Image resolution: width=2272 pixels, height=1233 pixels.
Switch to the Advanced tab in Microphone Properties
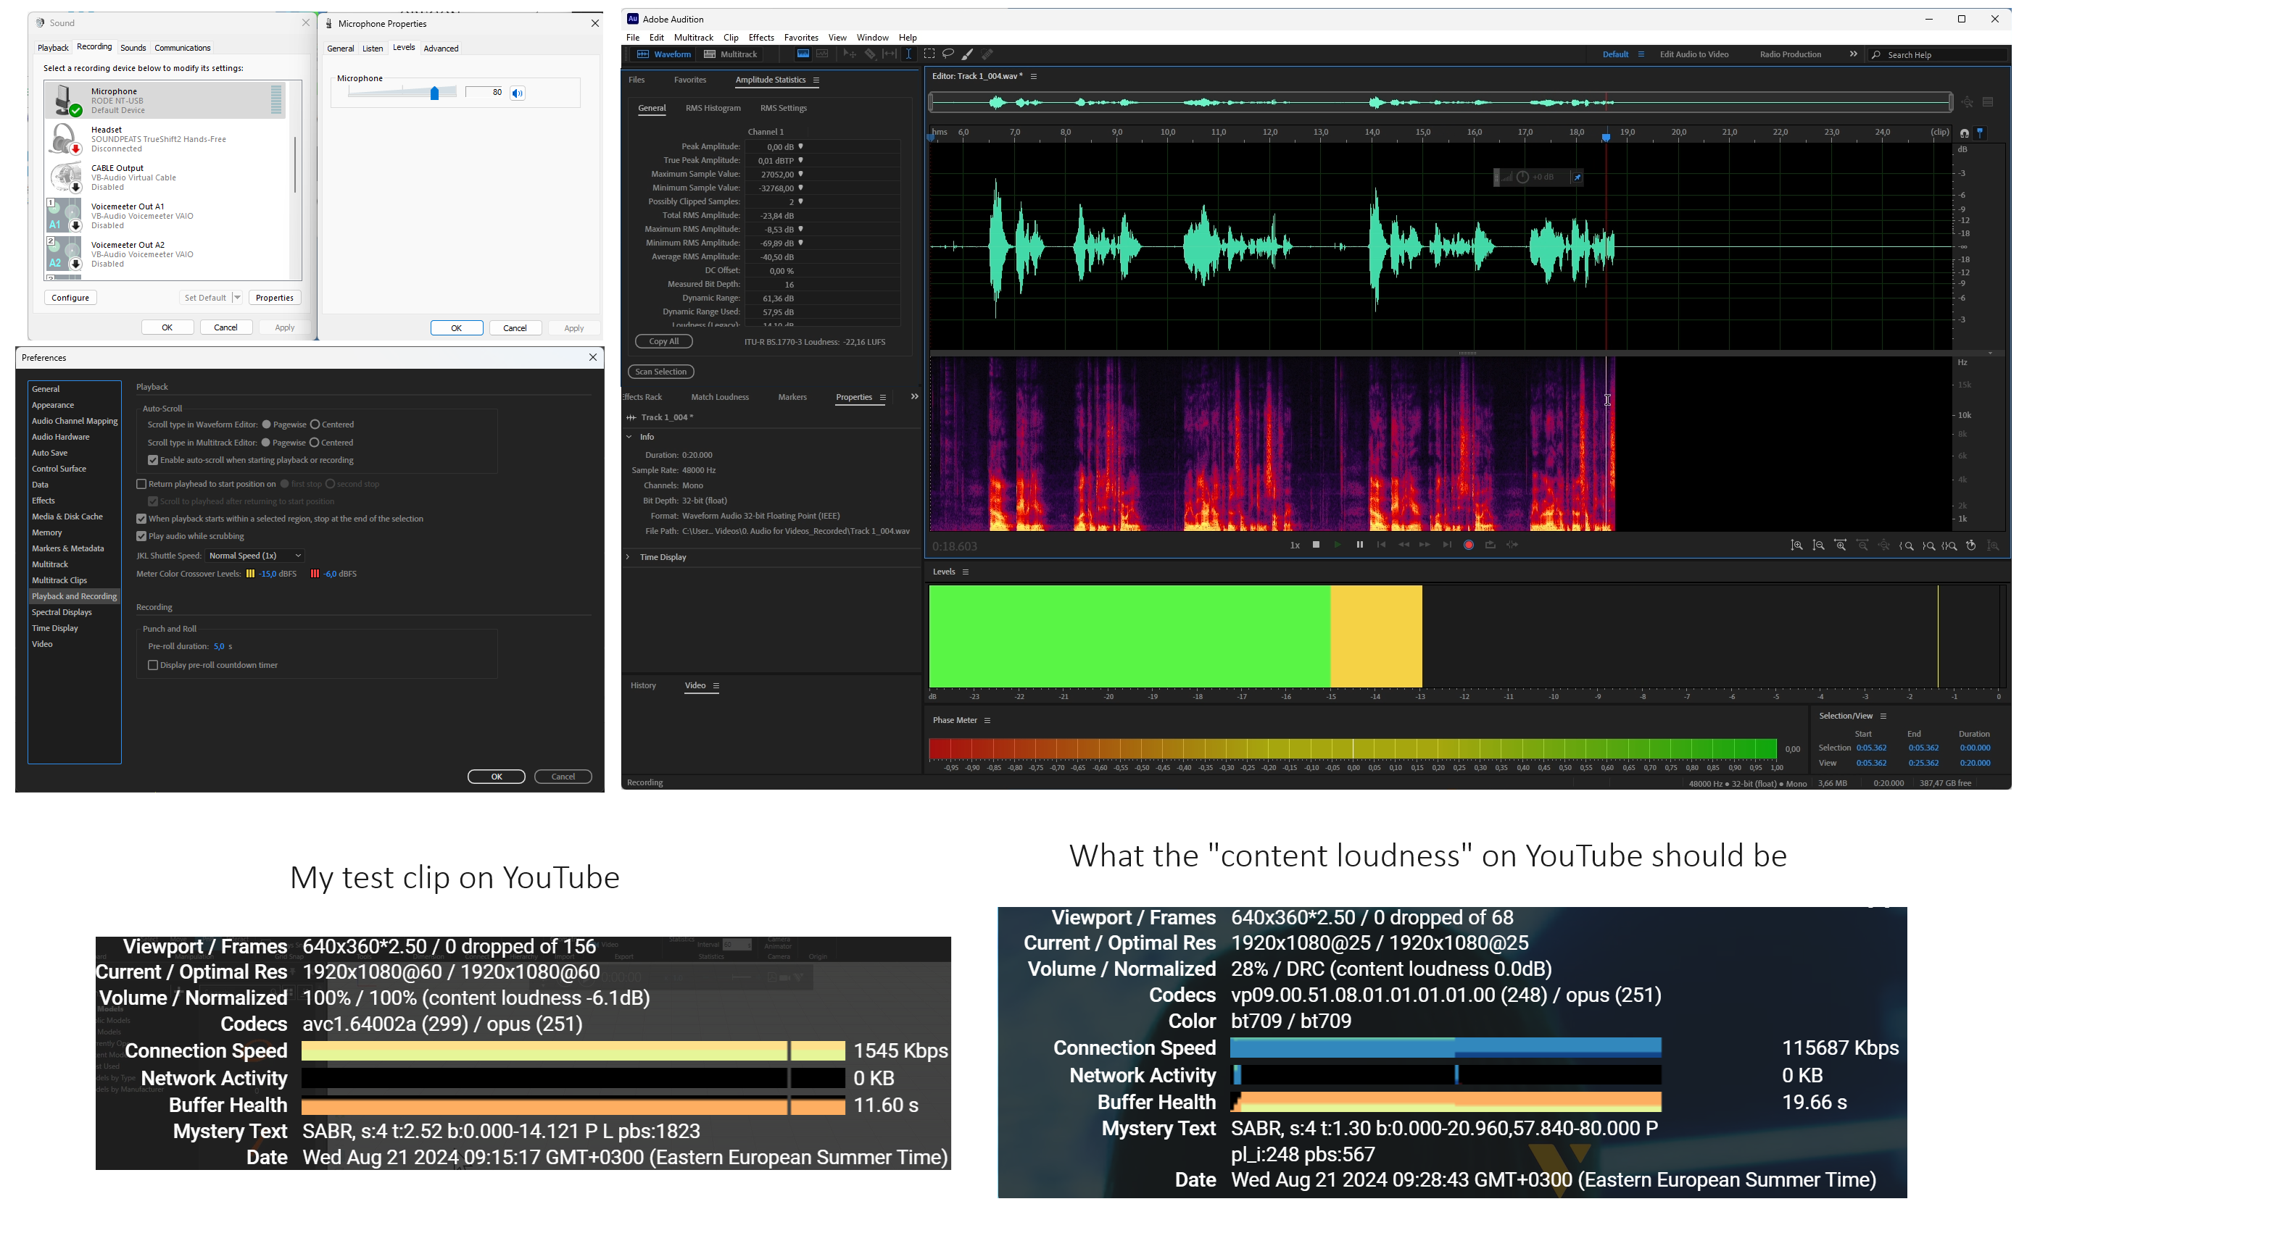pos(441,49)
